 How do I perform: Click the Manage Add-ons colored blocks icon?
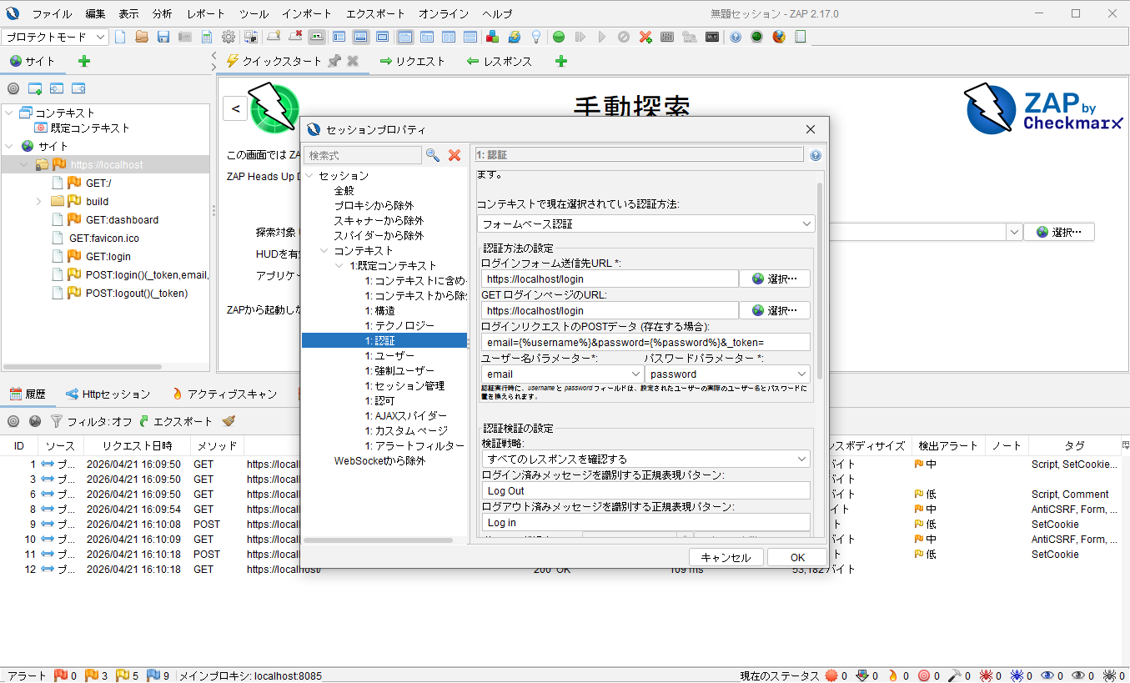click(492, 37)
